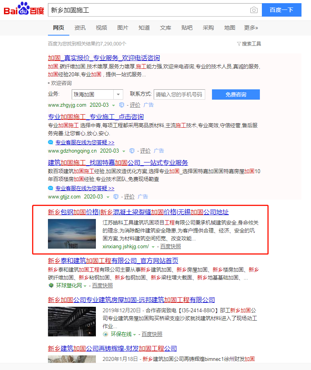The width and height of the screenshot is (311, 370).
Task: Open result 新乡建筑加固公司再铸辉煌-财发 link
Action: [113, 348]
